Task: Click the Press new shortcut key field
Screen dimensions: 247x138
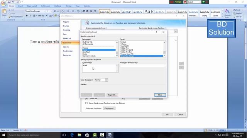Action: (143, 66)
